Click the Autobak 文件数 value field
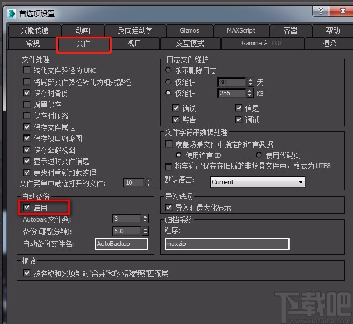Screen dimensions: 353x324 click(x=127, y=219)
